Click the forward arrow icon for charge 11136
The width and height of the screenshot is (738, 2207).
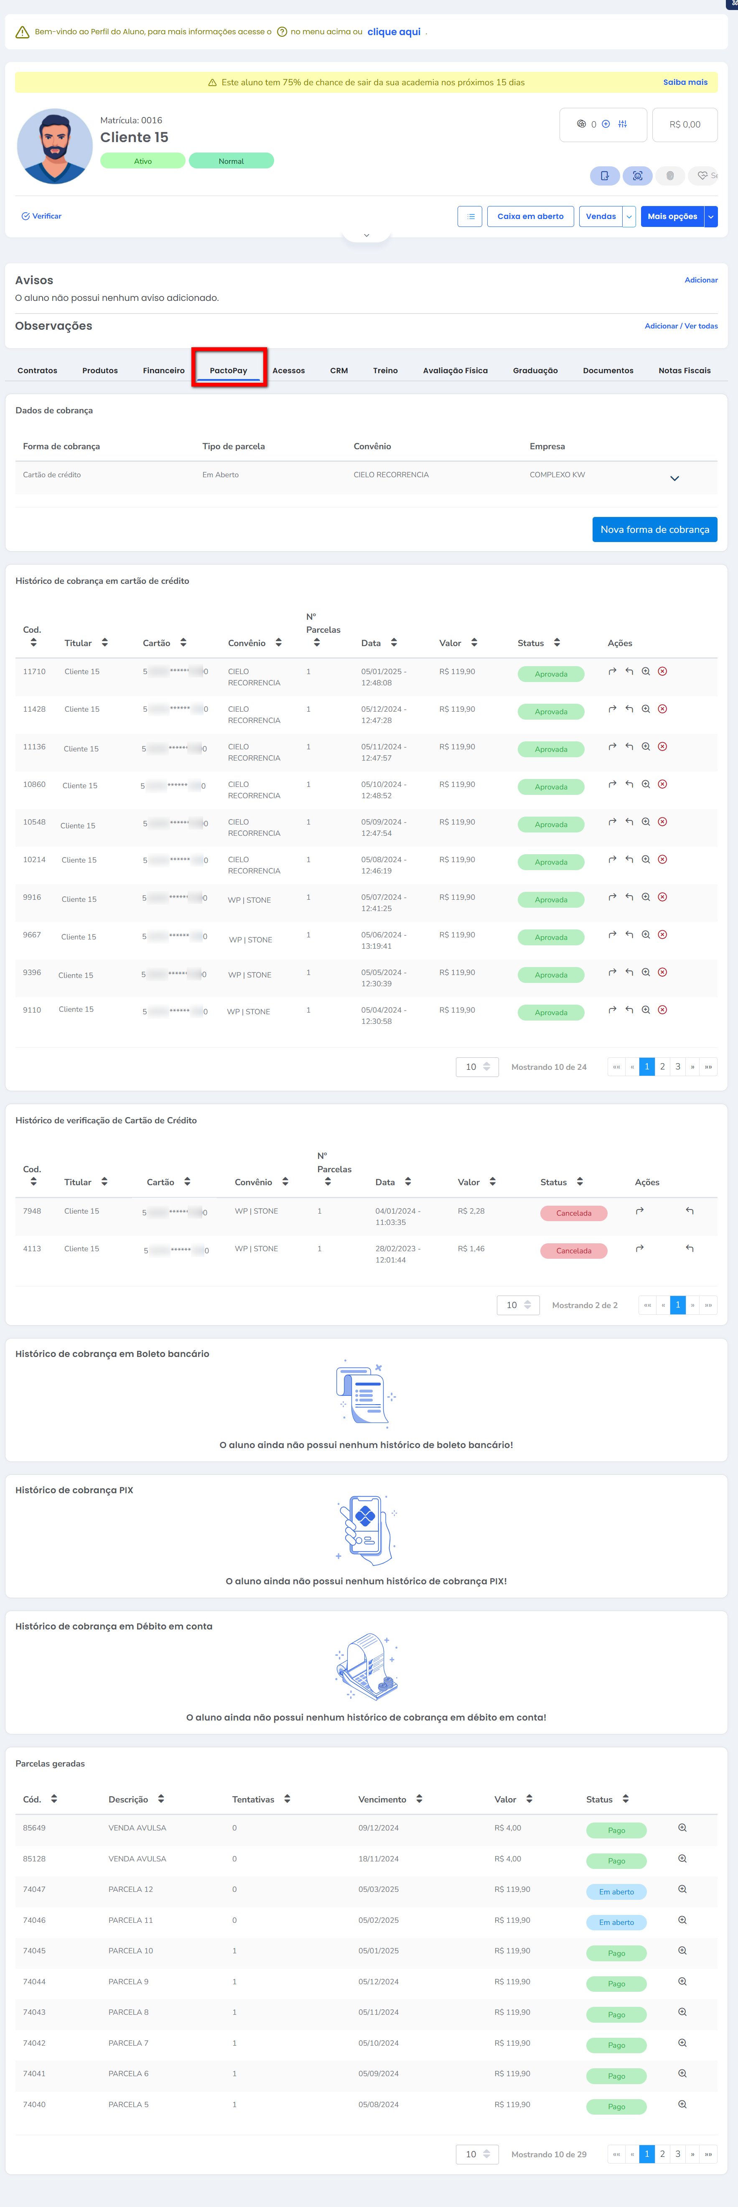[x=612, y=747]
